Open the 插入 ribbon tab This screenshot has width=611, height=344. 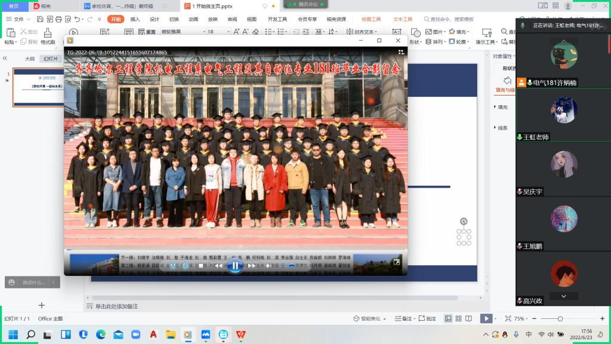coord(135,19)
